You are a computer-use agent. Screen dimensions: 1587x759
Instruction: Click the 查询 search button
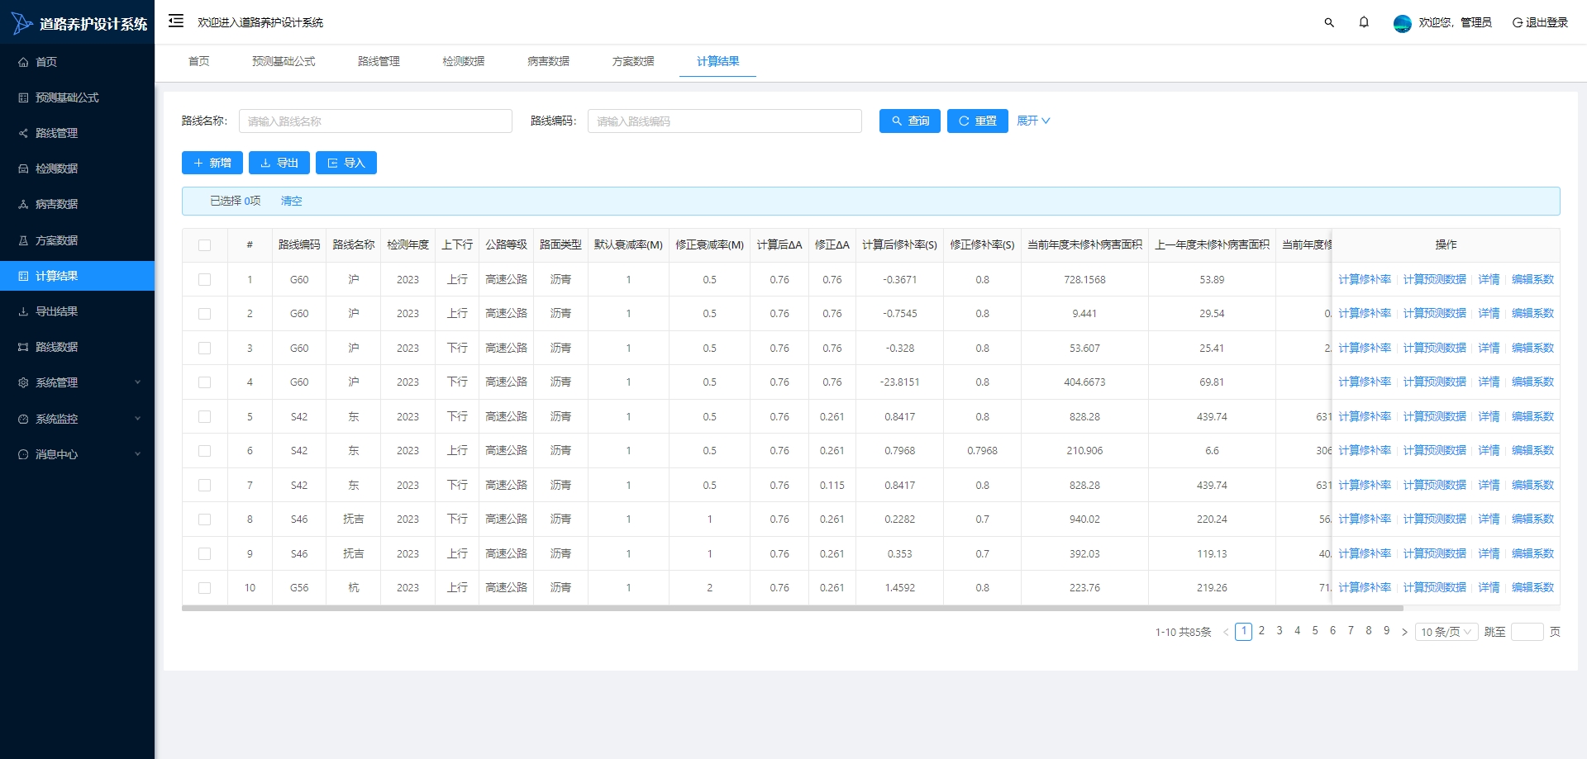coord(910,121)
